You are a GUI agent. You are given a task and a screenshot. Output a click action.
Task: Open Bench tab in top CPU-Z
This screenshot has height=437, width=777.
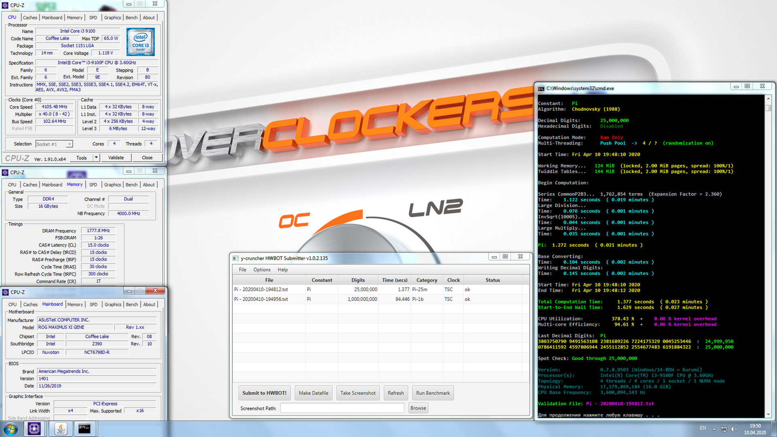[x=132, y=17]
